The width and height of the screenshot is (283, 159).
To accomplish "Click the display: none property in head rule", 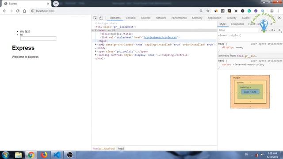I will 233,47.
